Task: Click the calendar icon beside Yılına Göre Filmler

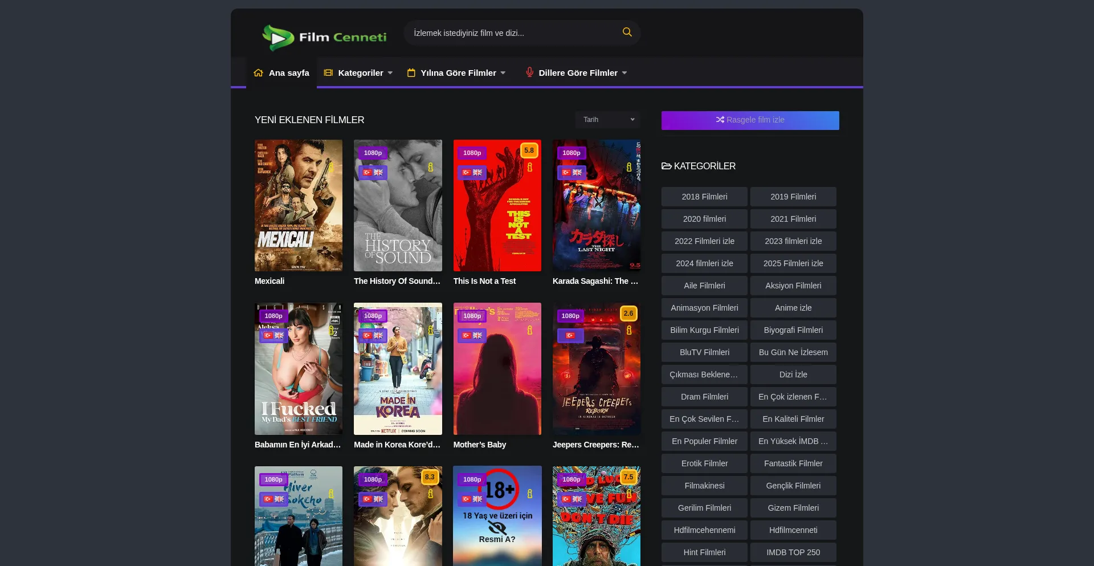Action: [411, 73]
